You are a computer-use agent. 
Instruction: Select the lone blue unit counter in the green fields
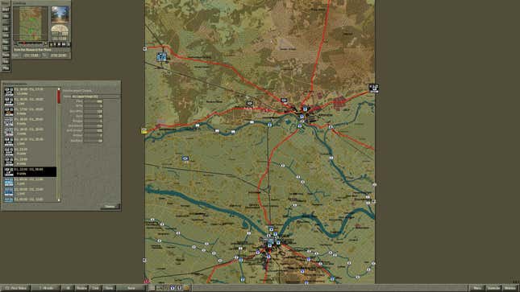tap(185, 158)
